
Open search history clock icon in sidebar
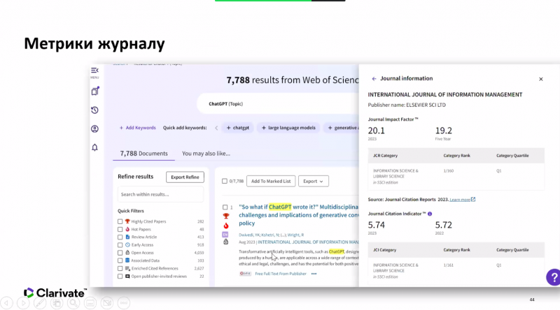point(94,110)
